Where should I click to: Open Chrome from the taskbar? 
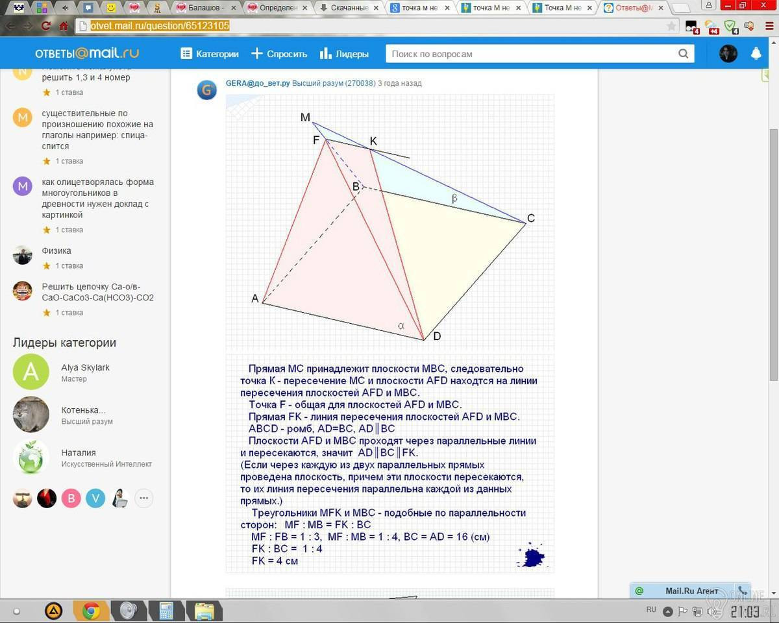91,611
